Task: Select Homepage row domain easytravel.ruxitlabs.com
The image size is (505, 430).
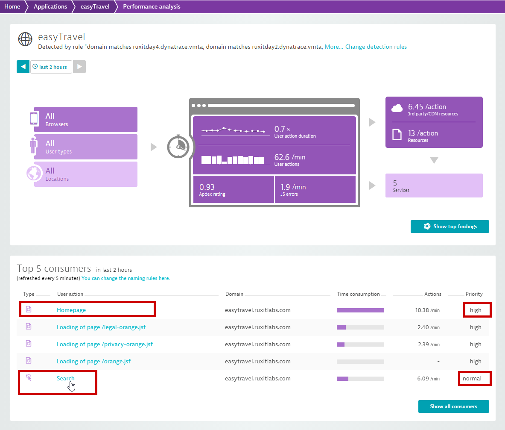Action: (258, 310)
